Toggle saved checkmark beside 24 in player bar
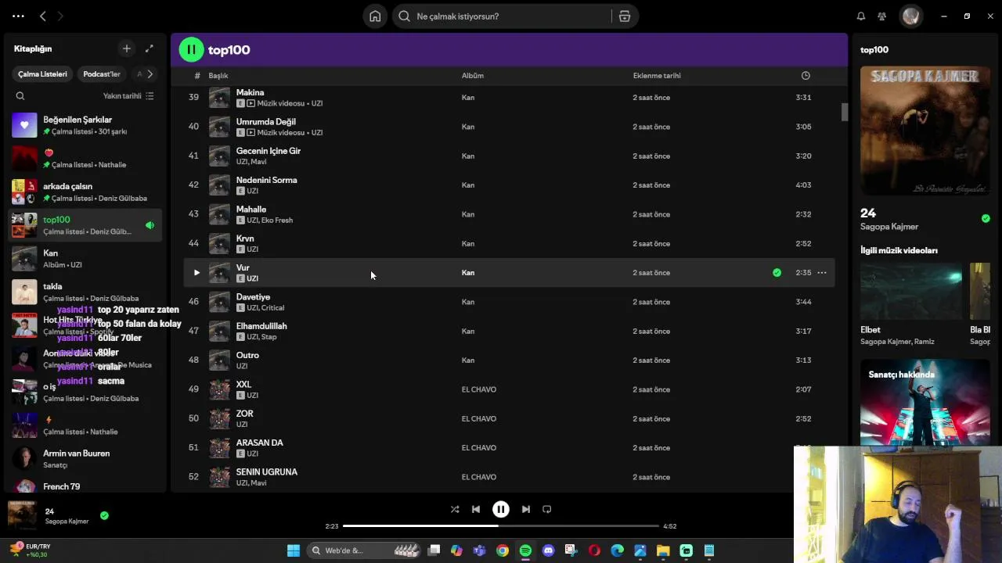This screenshot has height=563, width=1002. 104,515
